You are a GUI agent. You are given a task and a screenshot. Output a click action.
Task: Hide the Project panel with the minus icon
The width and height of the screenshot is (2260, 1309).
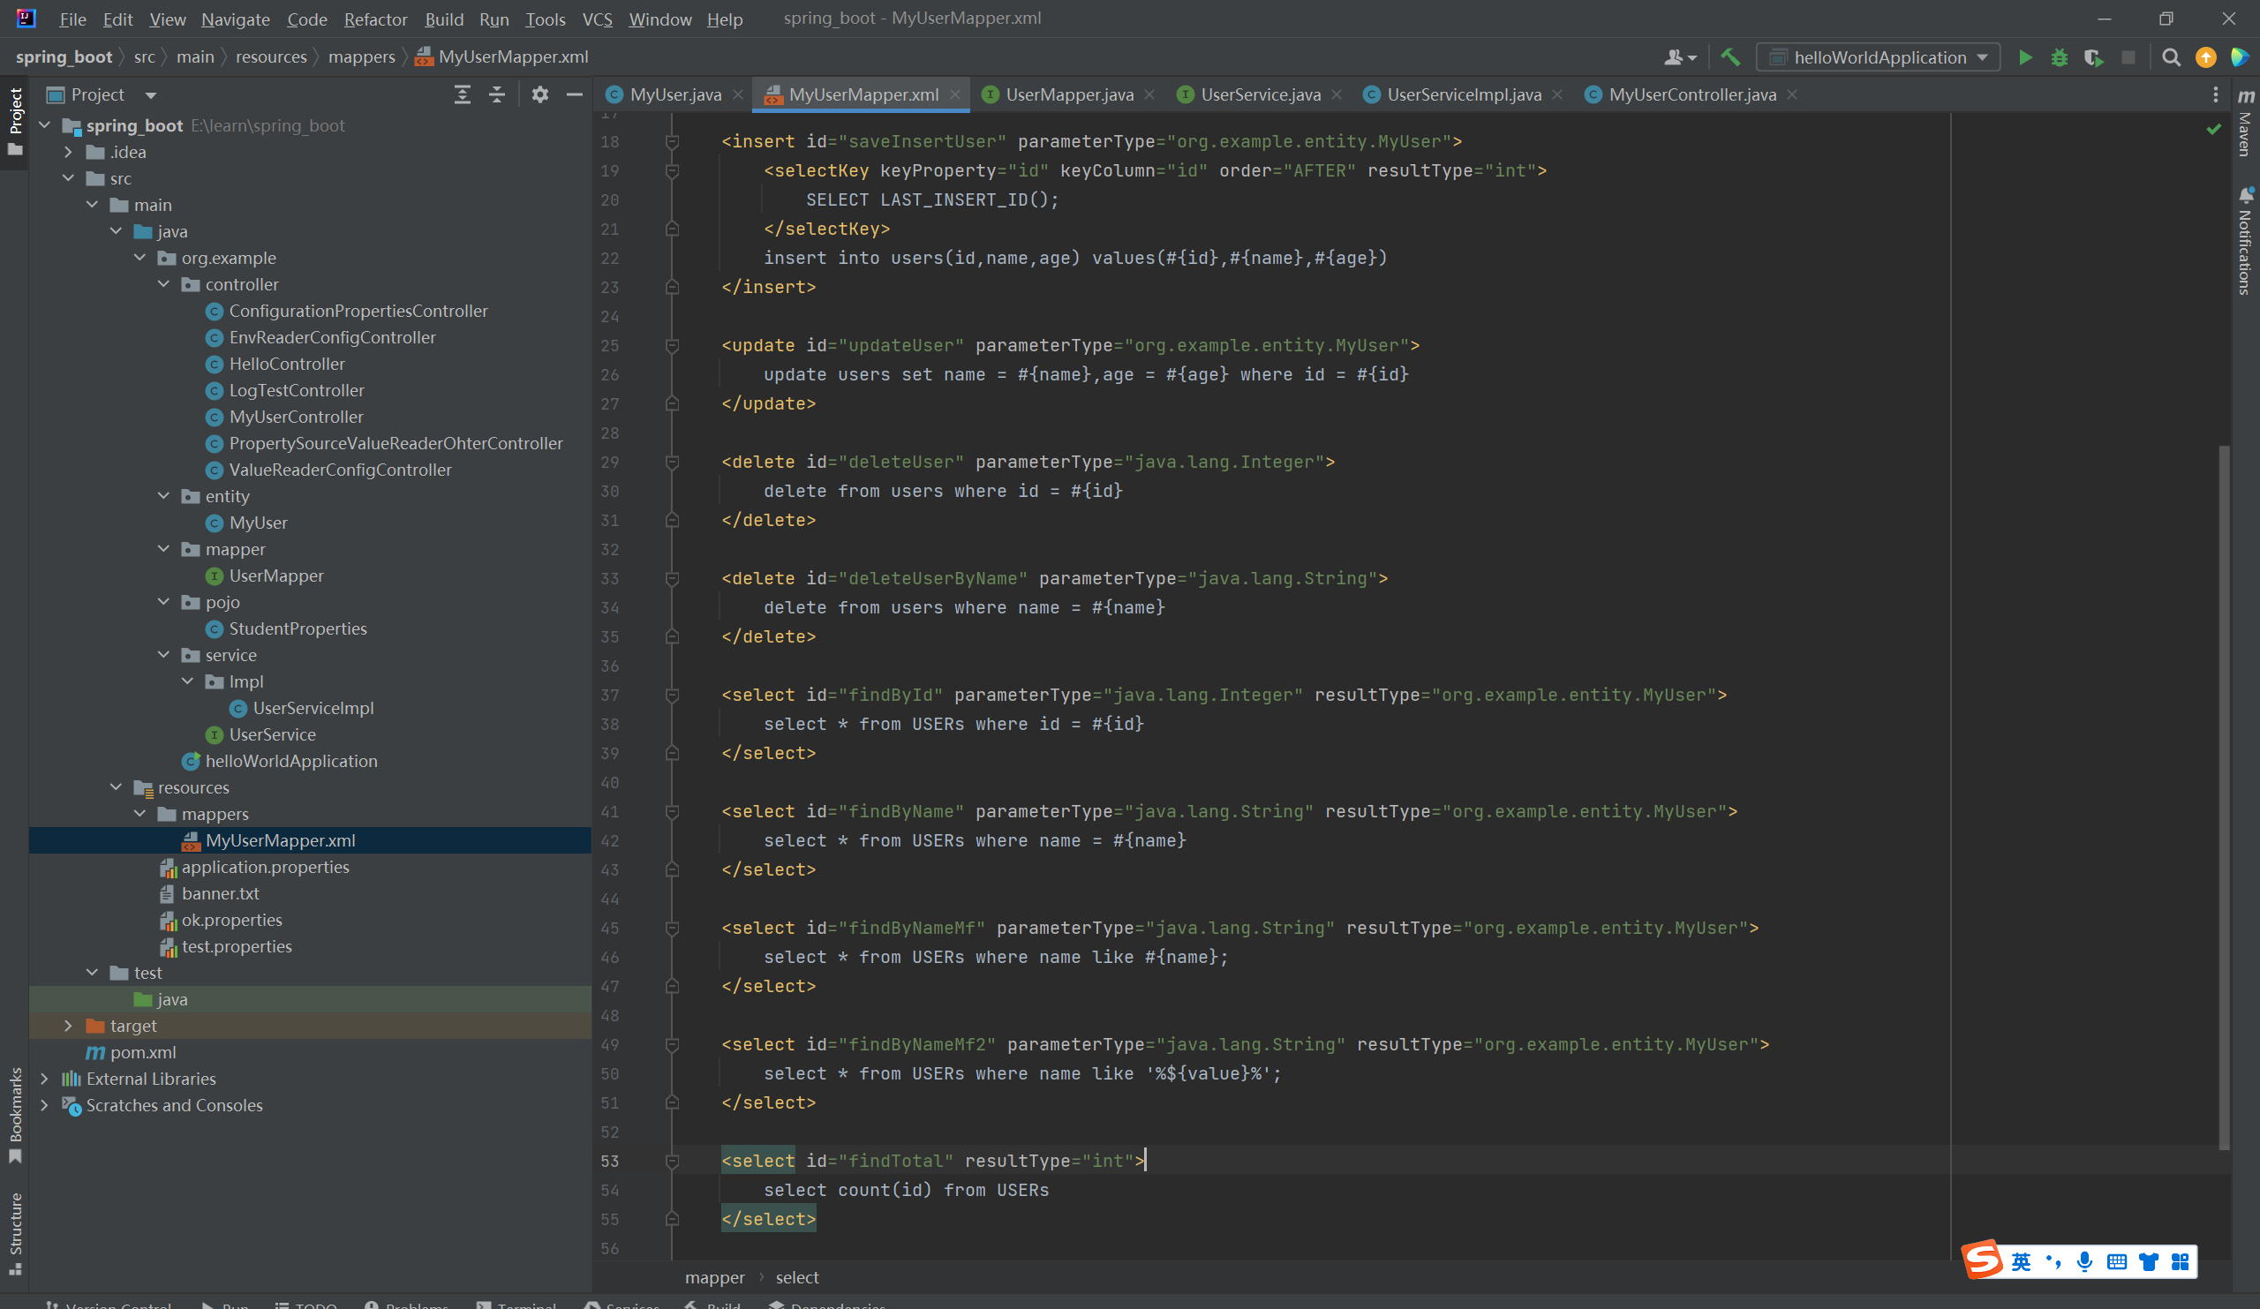574,95
